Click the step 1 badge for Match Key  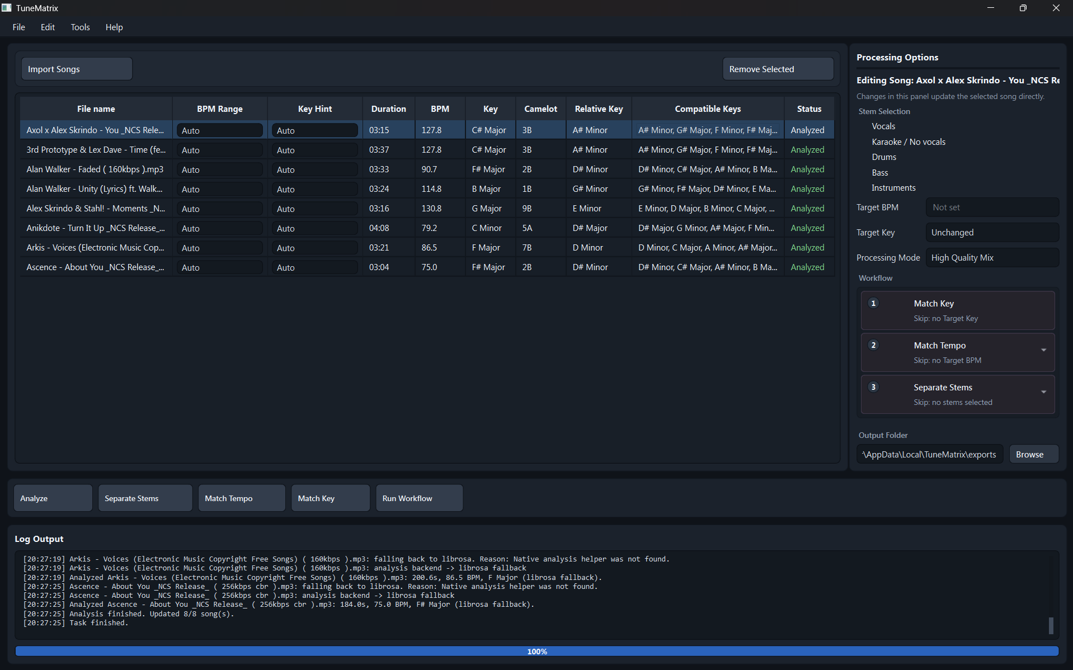click(873, 303)
